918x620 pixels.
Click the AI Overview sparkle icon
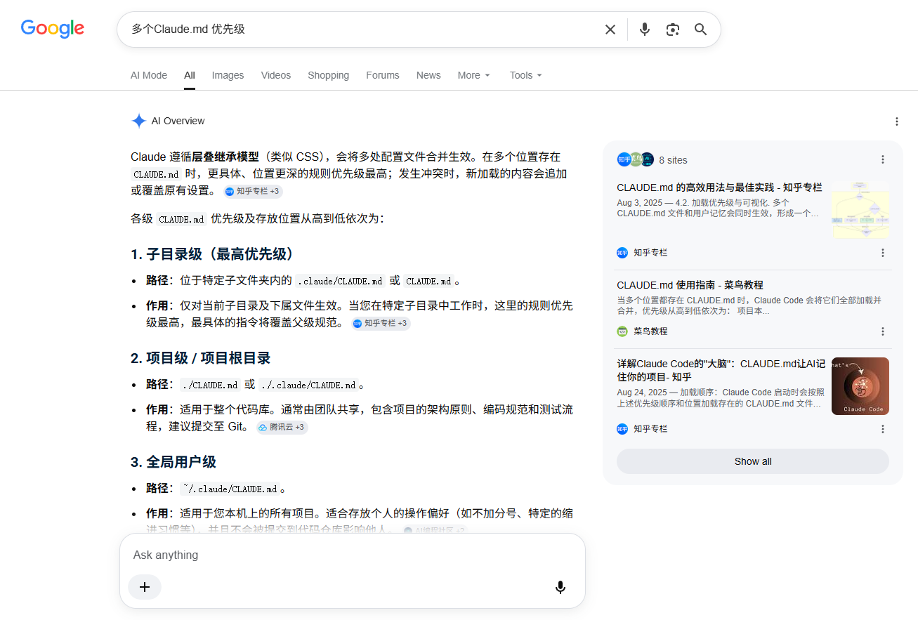pos(138,121)
